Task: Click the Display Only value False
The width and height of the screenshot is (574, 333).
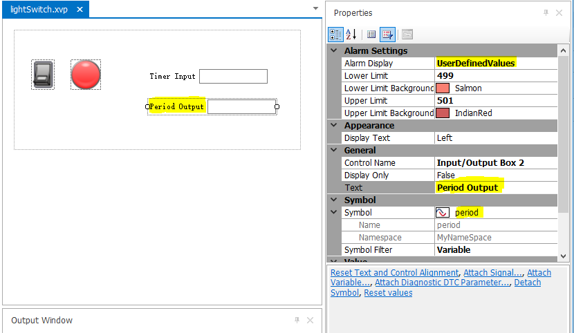Action: point(446,175)
